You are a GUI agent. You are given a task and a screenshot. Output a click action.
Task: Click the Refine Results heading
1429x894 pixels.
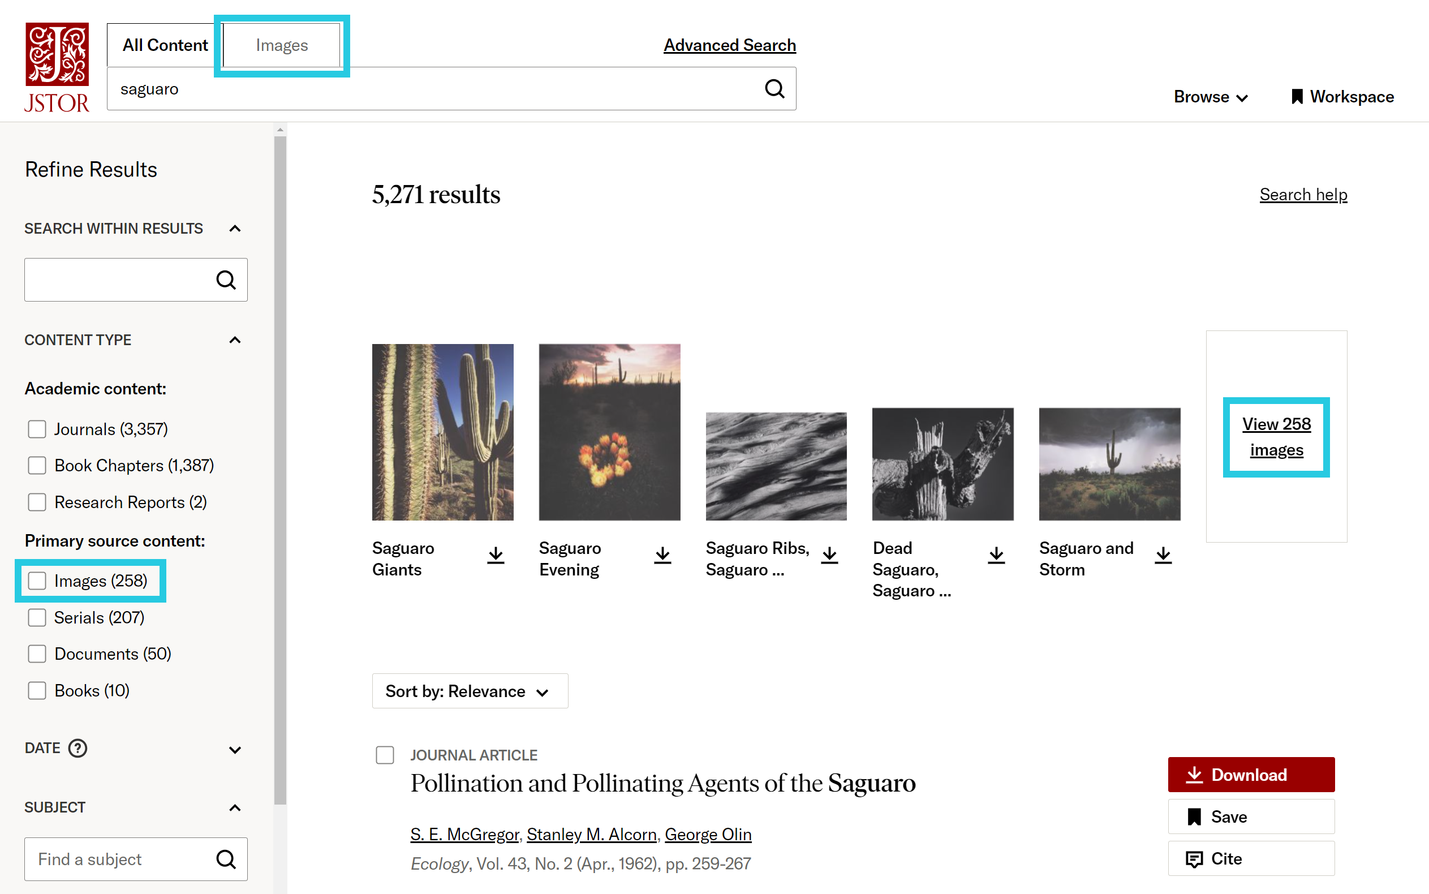tap(91, 170)
